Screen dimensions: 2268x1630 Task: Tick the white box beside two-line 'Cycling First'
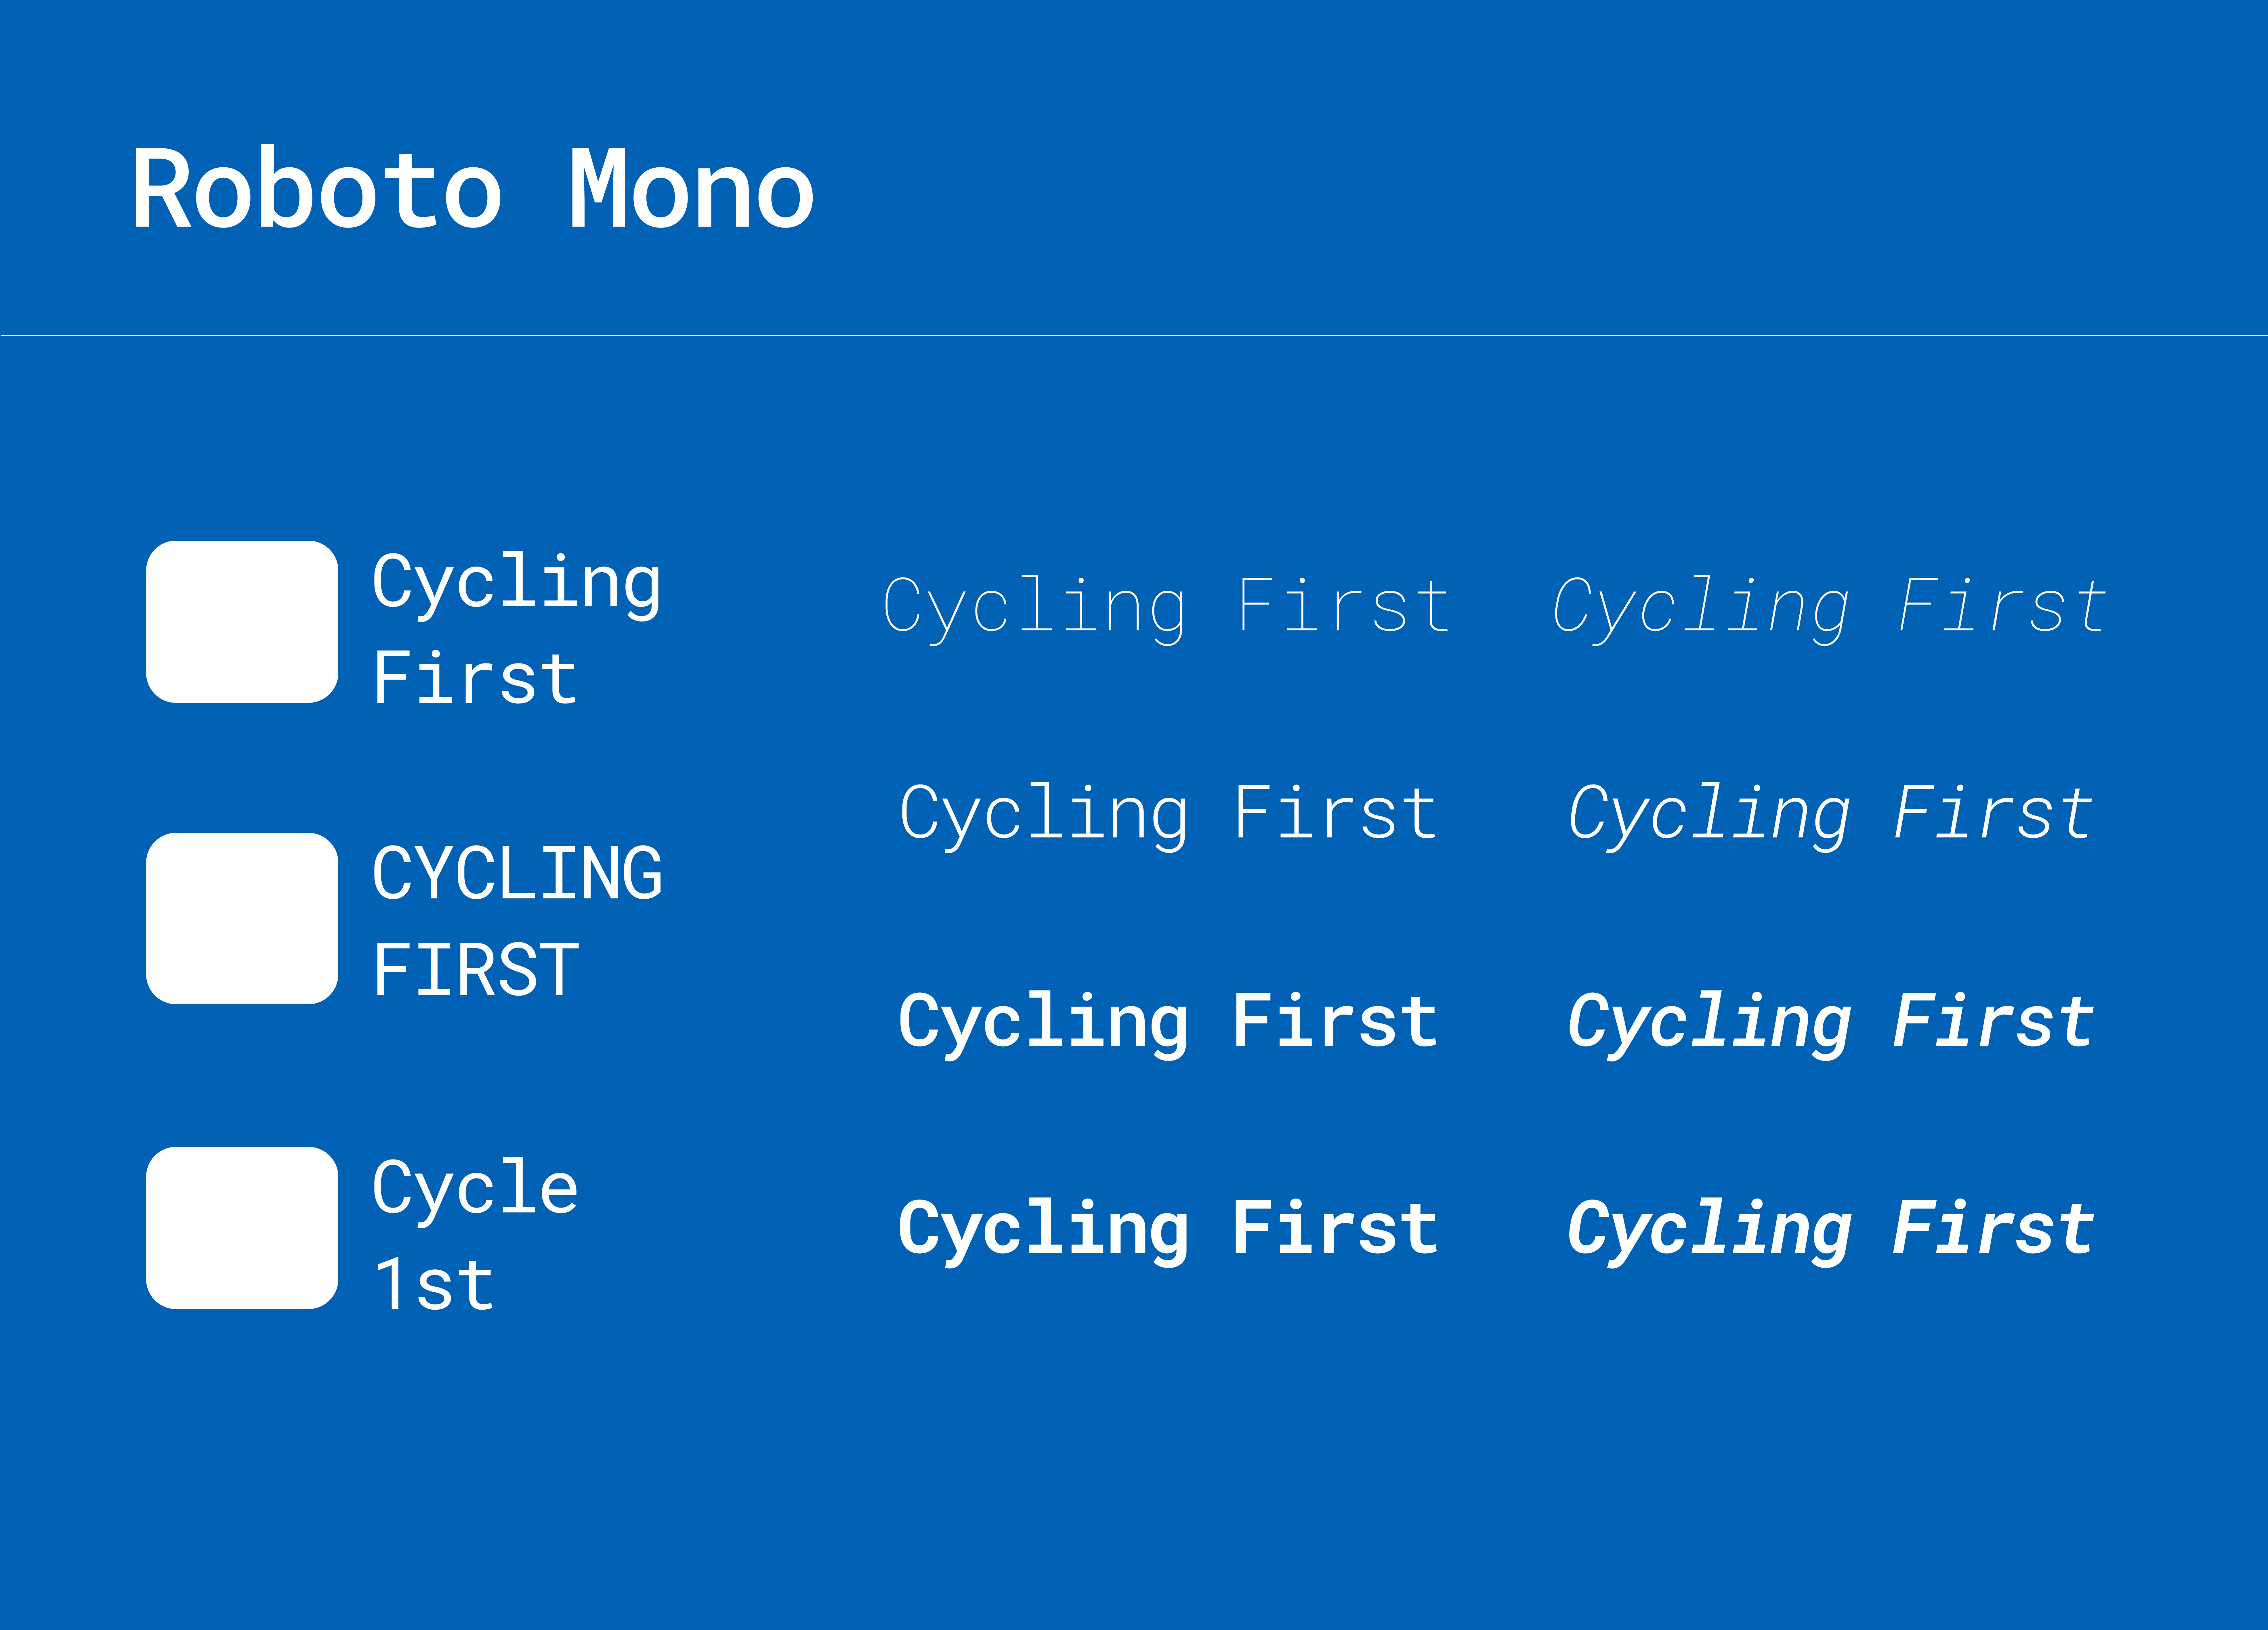click(x=242, y=622)
